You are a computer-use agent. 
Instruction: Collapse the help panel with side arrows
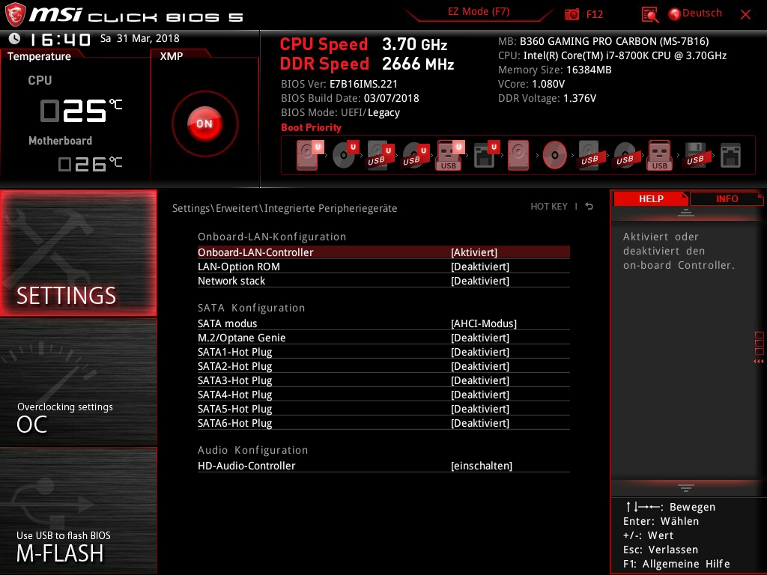point(758,362)
